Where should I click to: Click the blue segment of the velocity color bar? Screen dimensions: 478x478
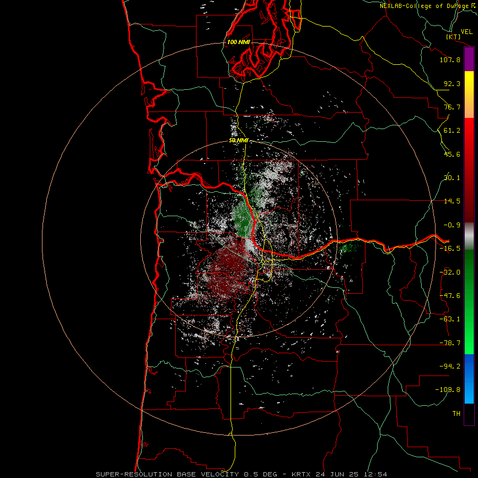point(469,379)
